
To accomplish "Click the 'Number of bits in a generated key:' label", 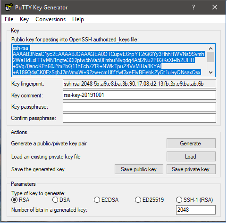I will [49, 210].
